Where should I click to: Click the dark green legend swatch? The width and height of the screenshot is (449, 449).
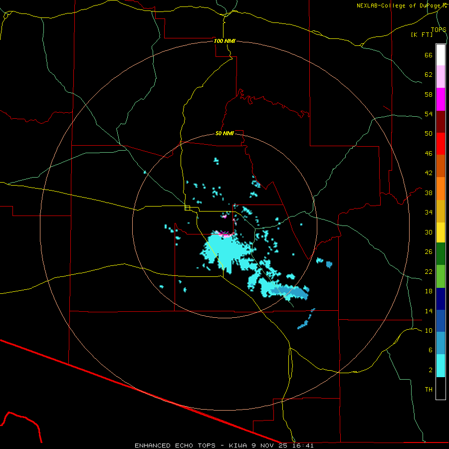(x=441, y=254)
